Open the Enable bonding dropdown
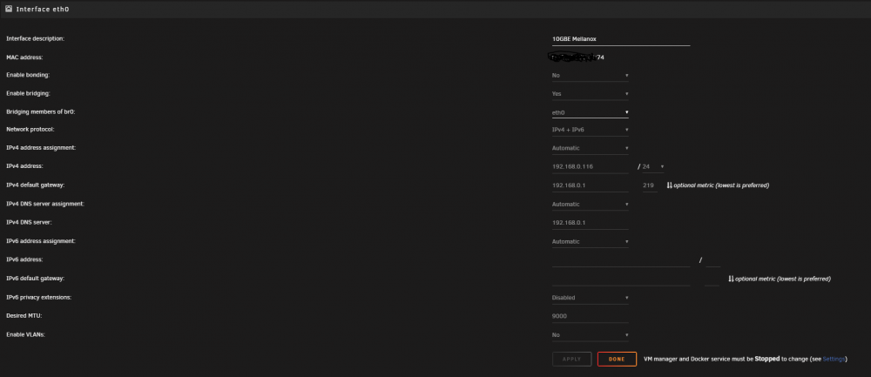Screen dimensions: 871x377 click(590, 75)
